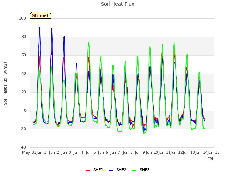236x177 pixels.
Task: Click the Jun 1 x-axis tick label
Action: click(41, 152)
